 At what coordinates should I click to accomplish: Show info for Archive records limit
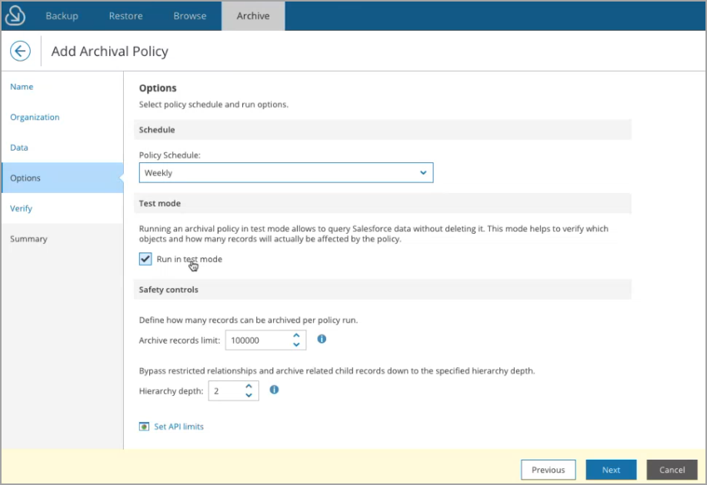point(322,339)
